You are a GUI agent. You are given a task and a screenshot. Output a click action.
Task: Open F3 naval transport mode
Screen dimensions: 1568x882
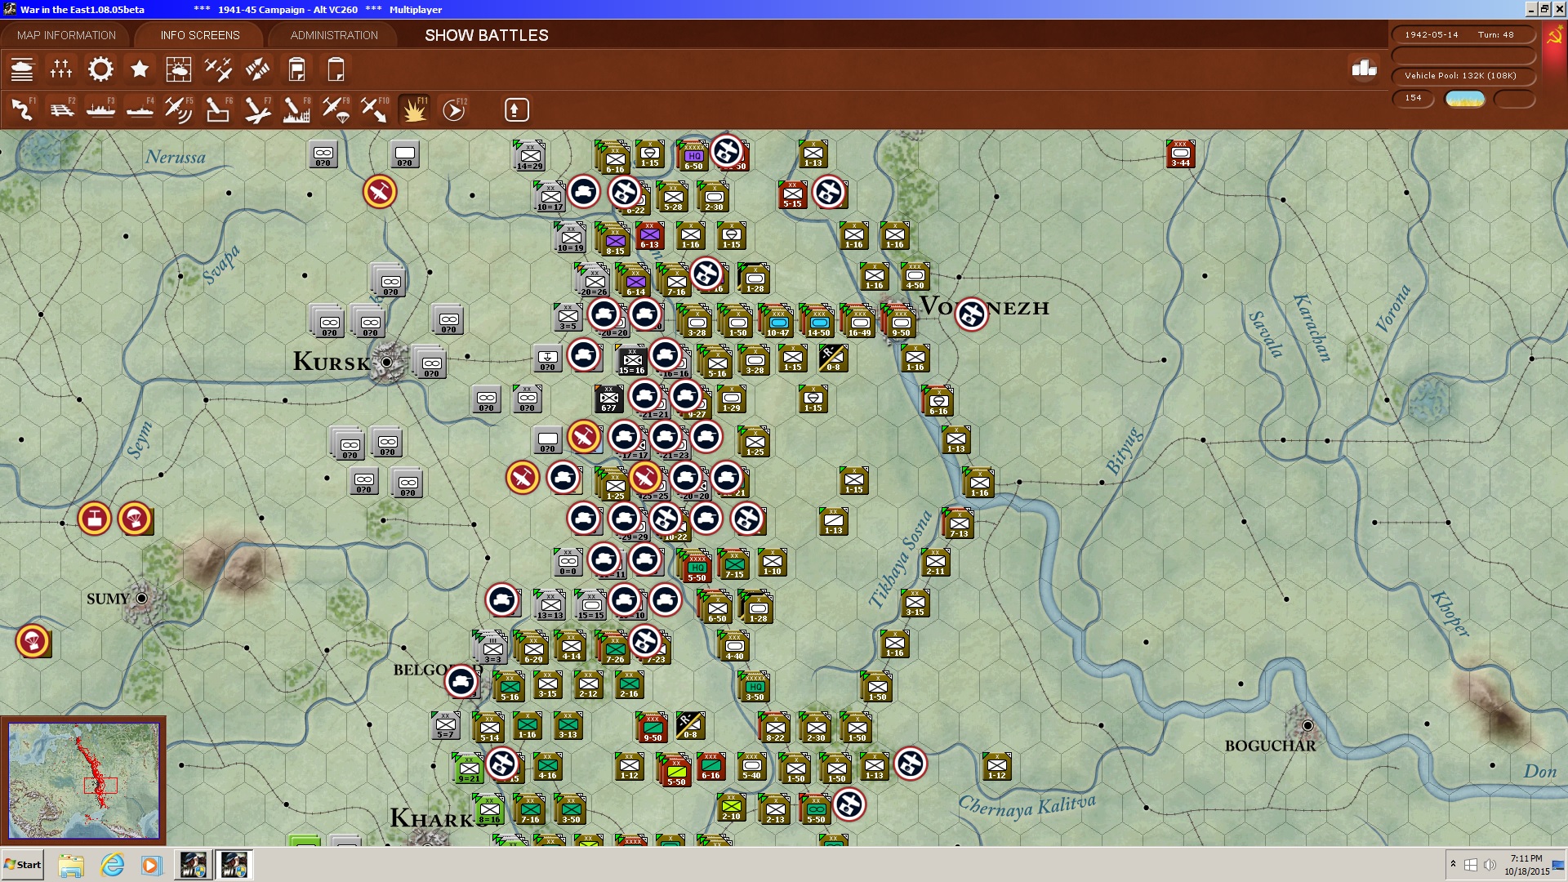(x=100, y=109)
